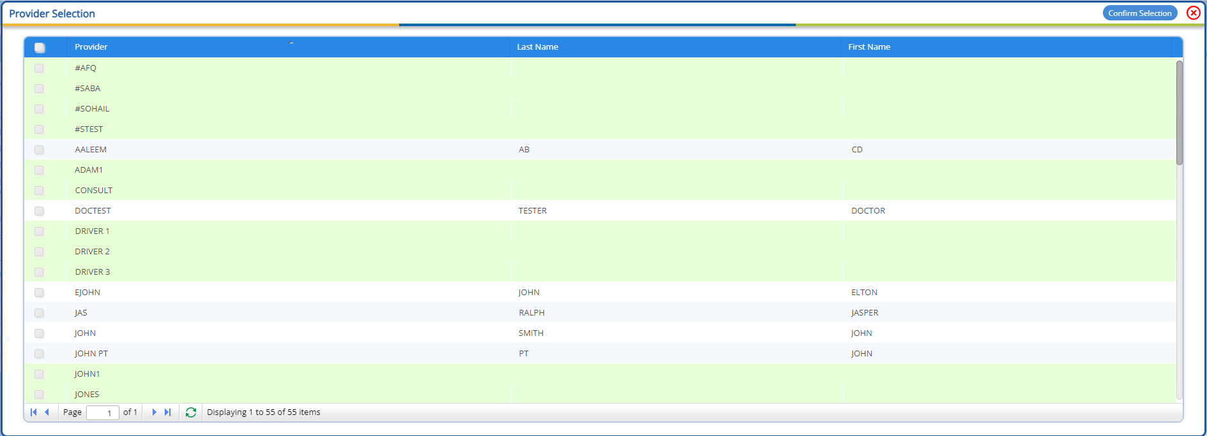Check the box for provider JOHN
1207x436 pixels.
pyautogui.click(x=39, y=333)
